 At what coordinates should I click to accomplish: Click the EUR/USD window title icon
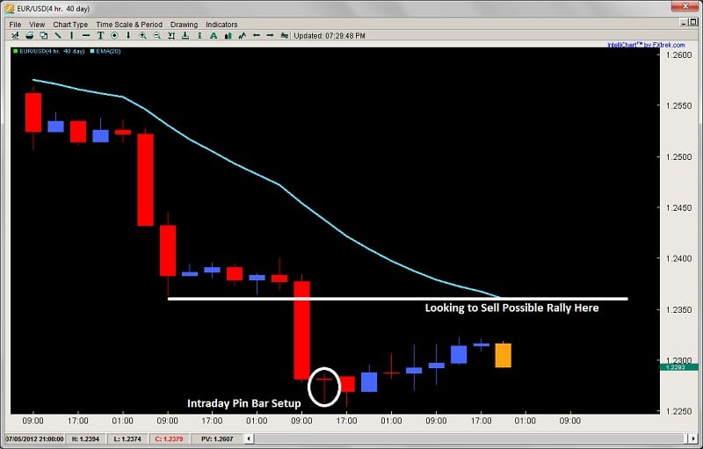(9, 9)
